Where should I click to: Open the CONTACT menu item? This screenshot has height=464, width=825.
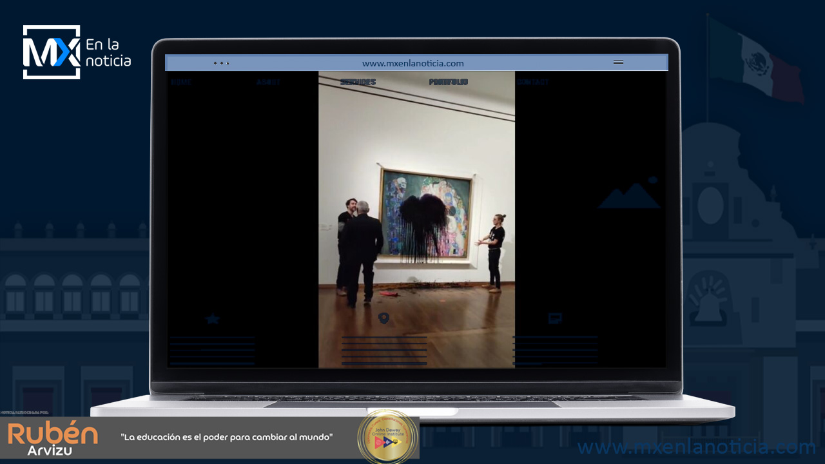[x=532, y=82]
